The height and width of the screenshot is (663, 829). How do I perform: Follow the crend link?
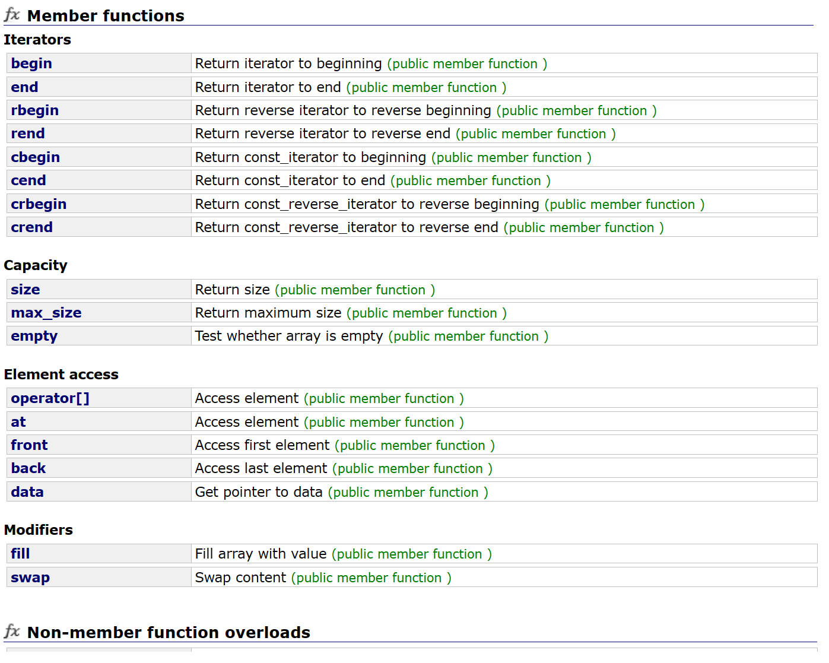31,227
